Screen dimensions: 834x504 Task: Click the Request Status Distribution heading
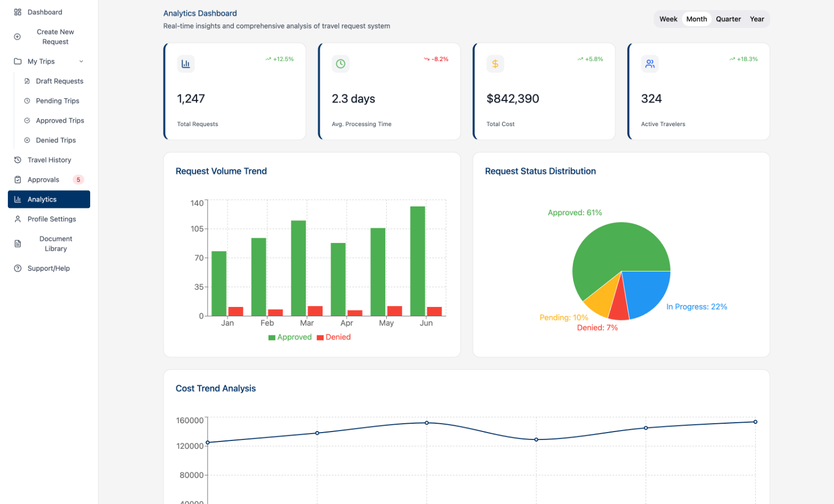tap(540, 171)
